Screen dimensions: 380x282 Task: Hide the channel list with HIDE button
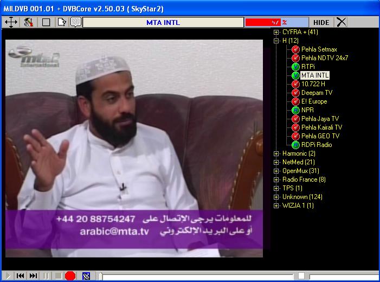(321, 23)
